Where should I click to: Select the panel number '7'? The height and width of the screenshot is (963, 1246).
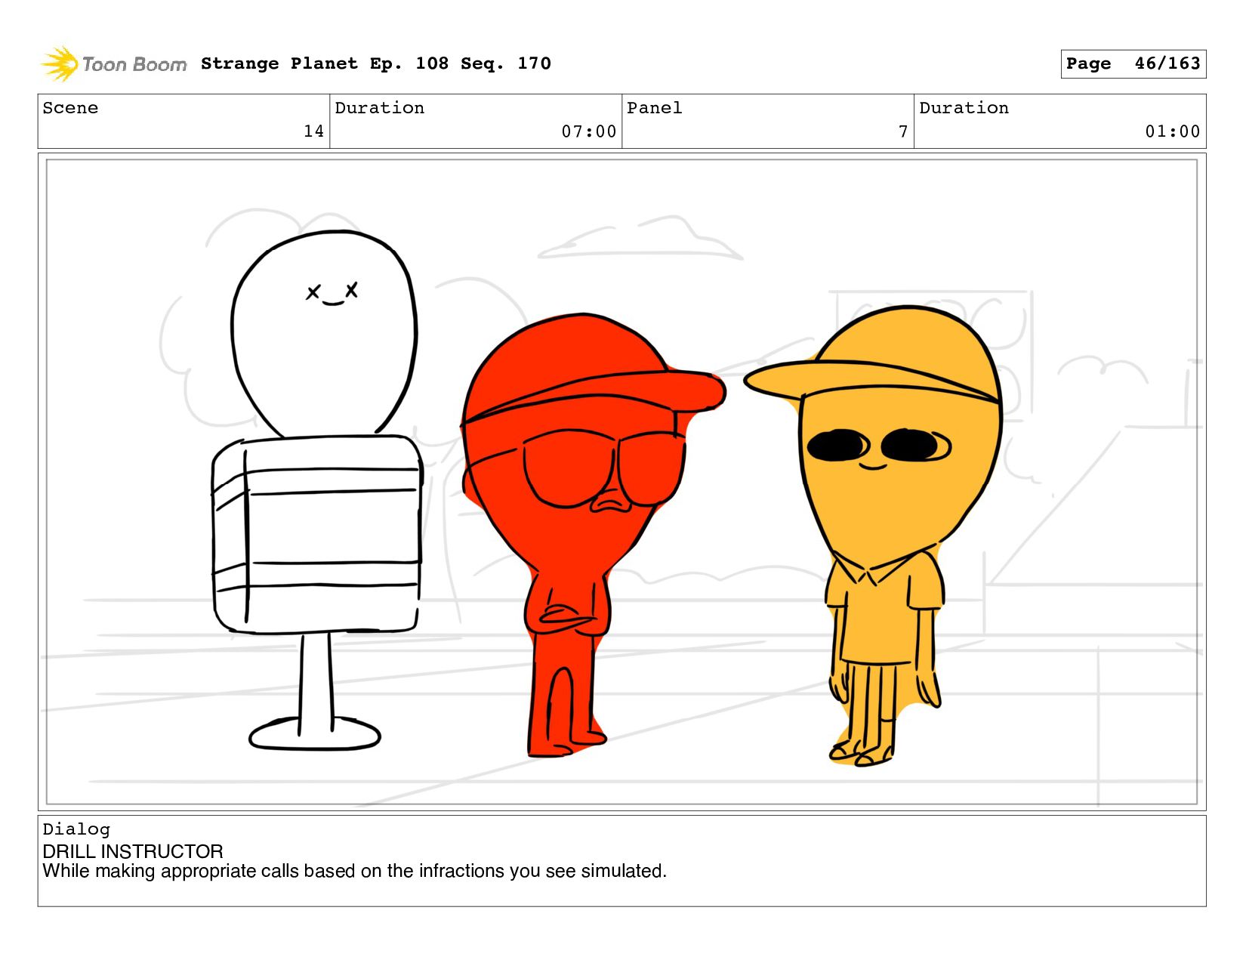[x=903, y=131]
